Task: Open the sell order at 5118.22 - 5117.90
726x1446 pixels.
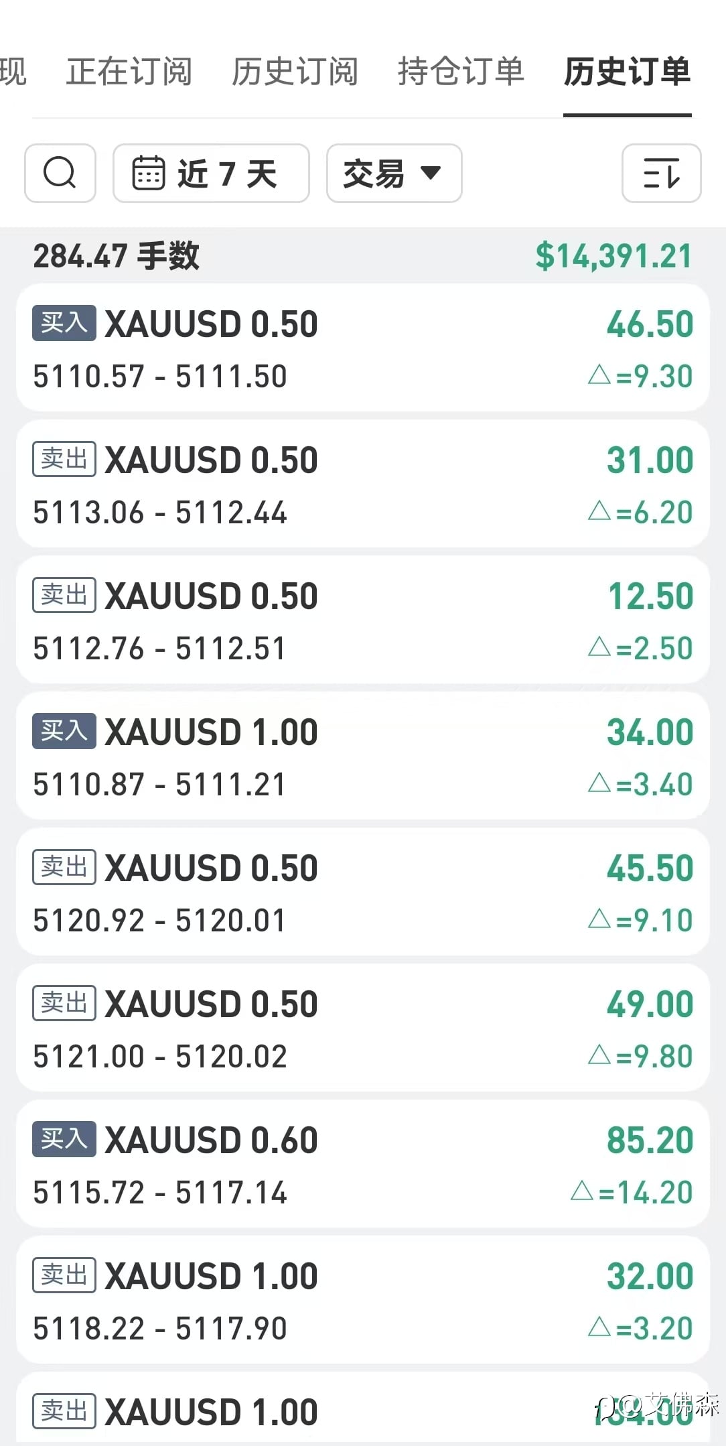Action: [362, 1301]
